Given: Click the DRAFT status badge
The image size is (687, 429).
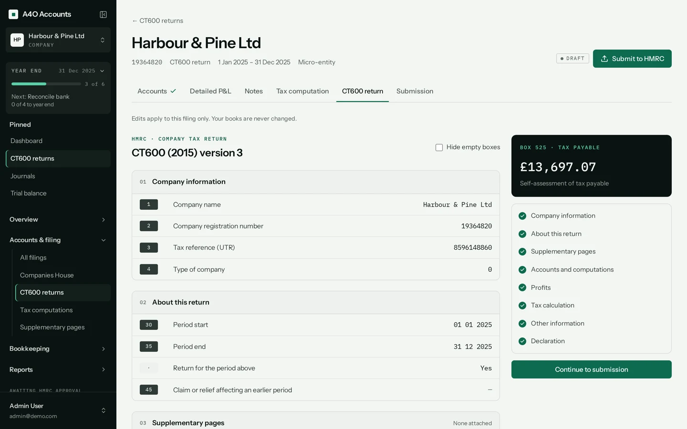Looking at the screenshot, I should 572,59.
